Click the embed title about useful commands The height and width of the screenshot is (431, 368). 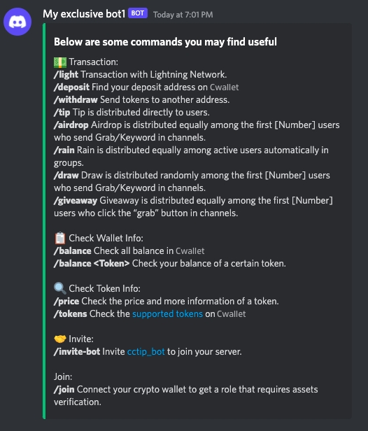point(165,42)
